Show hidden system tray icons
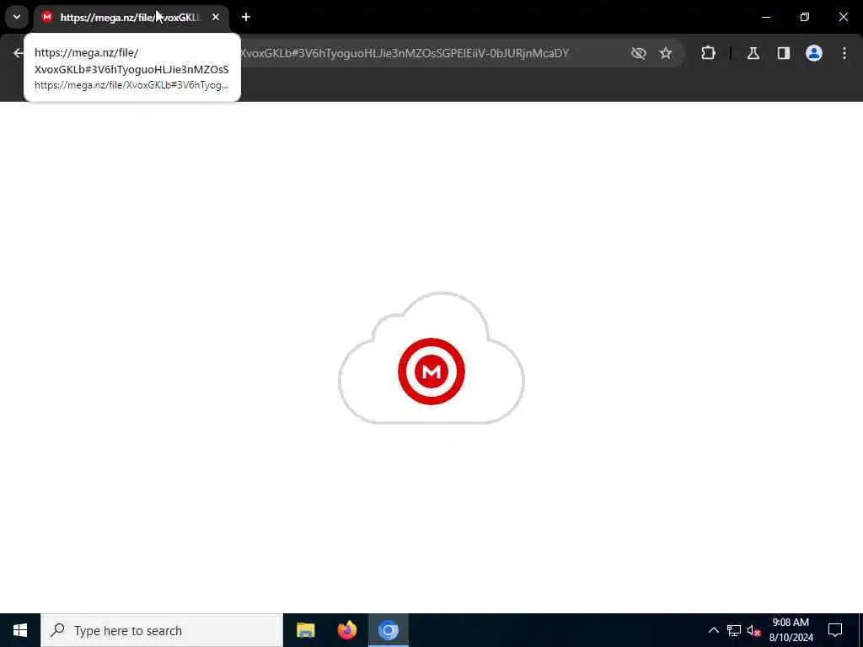The image size is (863, 647). 713,630
